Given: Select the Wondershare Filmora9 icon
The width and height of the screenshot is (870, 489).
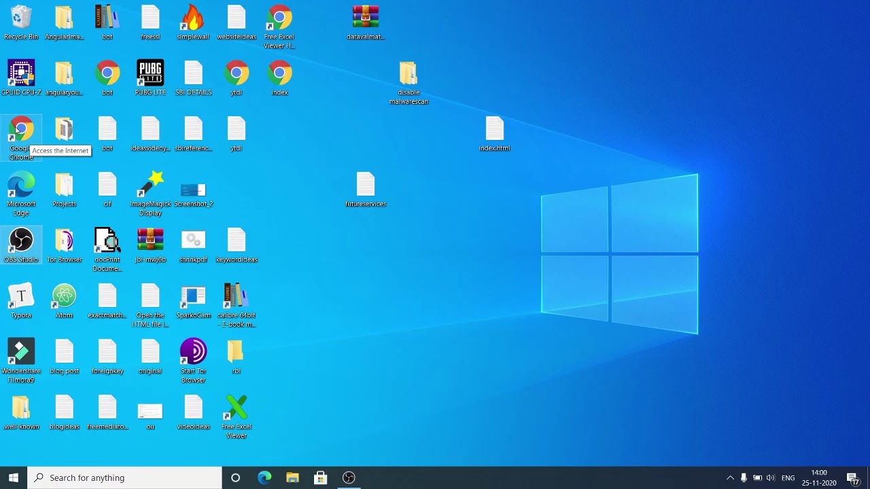Looking at the screenshot, I should [x=21, y=353].
